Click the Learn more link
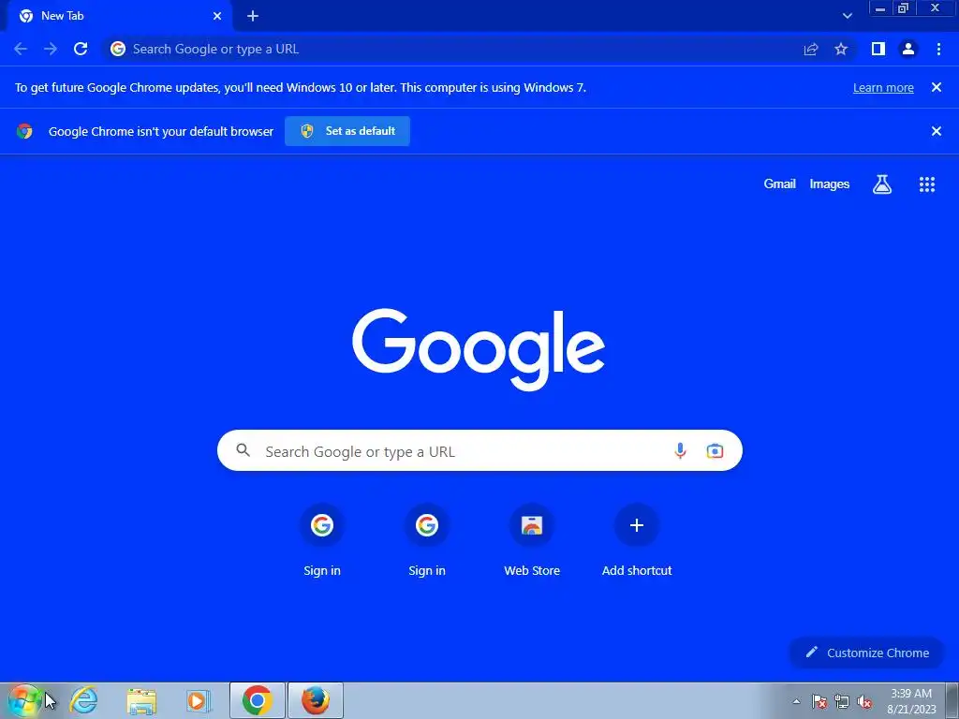The width and height of the screenshot is (959, 719). (883, 87)
